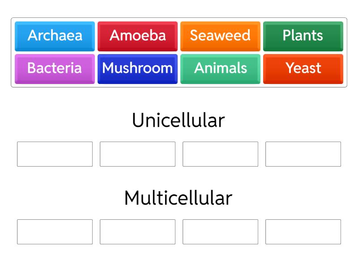Click the word bank container at the top
The width and height of the screenshot is (358, 268).
point(179,52)
